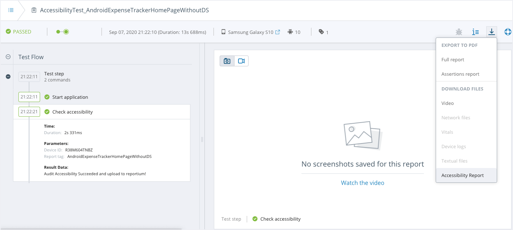The image size is (513, 230).
Task: Click the bug report icon
Action: point(459,32)
